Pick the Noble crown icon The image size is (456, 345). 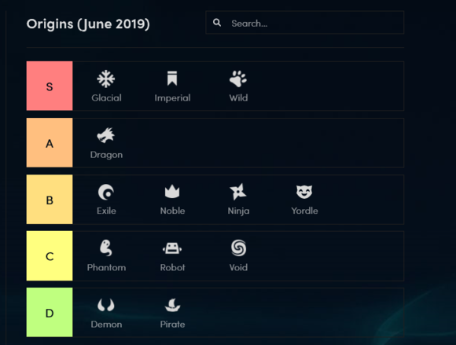pos(172,192)
